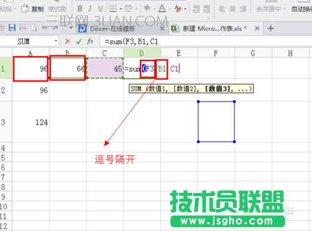Click the SUM function tooltip hint
Image resolution: width=312 pixels, height=231 pixels.
(x=191, y=89)
